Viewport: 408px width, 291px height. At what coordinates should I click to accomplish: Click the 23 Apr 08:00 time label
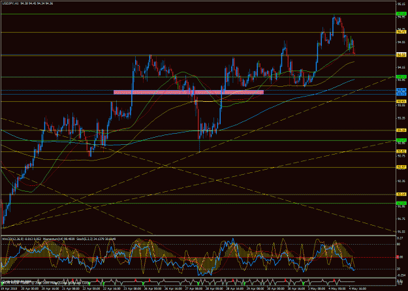(x=132, y=288)
